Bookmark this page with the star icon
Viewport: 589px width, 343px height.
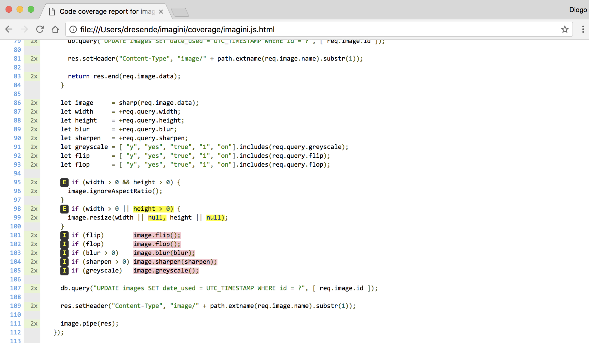click(565, 29)
